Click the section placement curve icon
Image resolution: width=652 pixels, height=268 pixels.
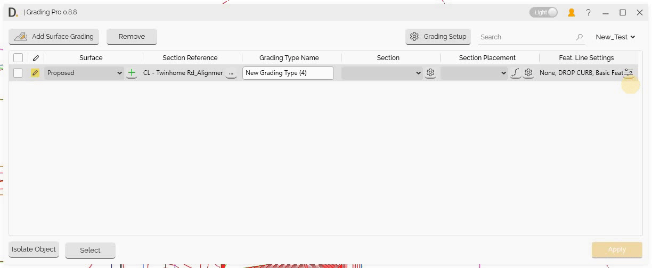515,73
